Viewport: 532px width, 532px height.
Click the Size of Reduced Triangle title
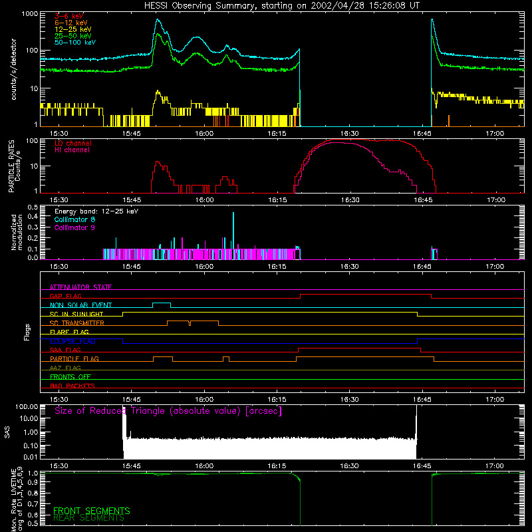click(x=168, y=411)
